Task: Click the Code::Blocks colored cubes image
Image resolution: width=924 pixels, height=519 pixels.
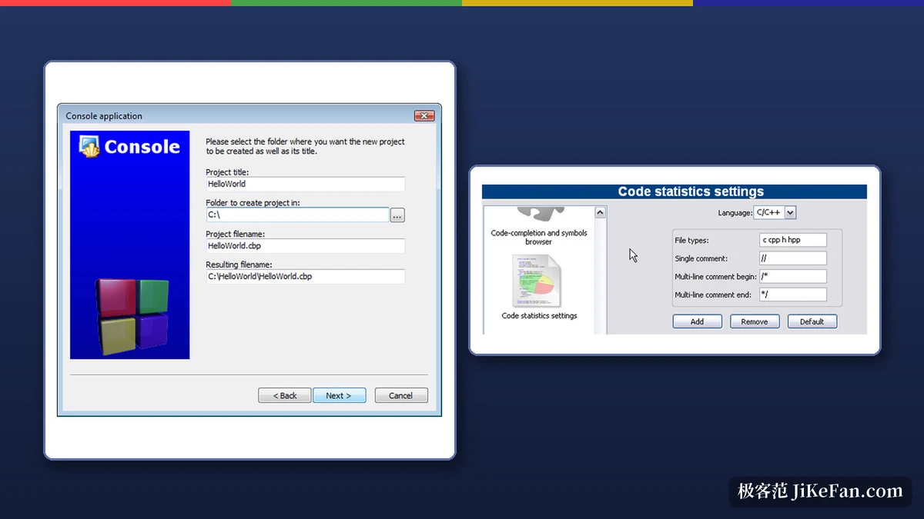Action: point(132,316)
